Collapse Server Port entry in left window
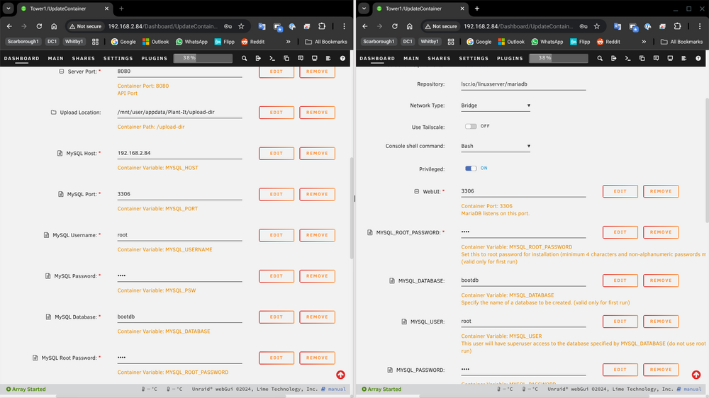The height and width of the screenshot is (398, 709). pyautogui.click(x=62, y=72)
